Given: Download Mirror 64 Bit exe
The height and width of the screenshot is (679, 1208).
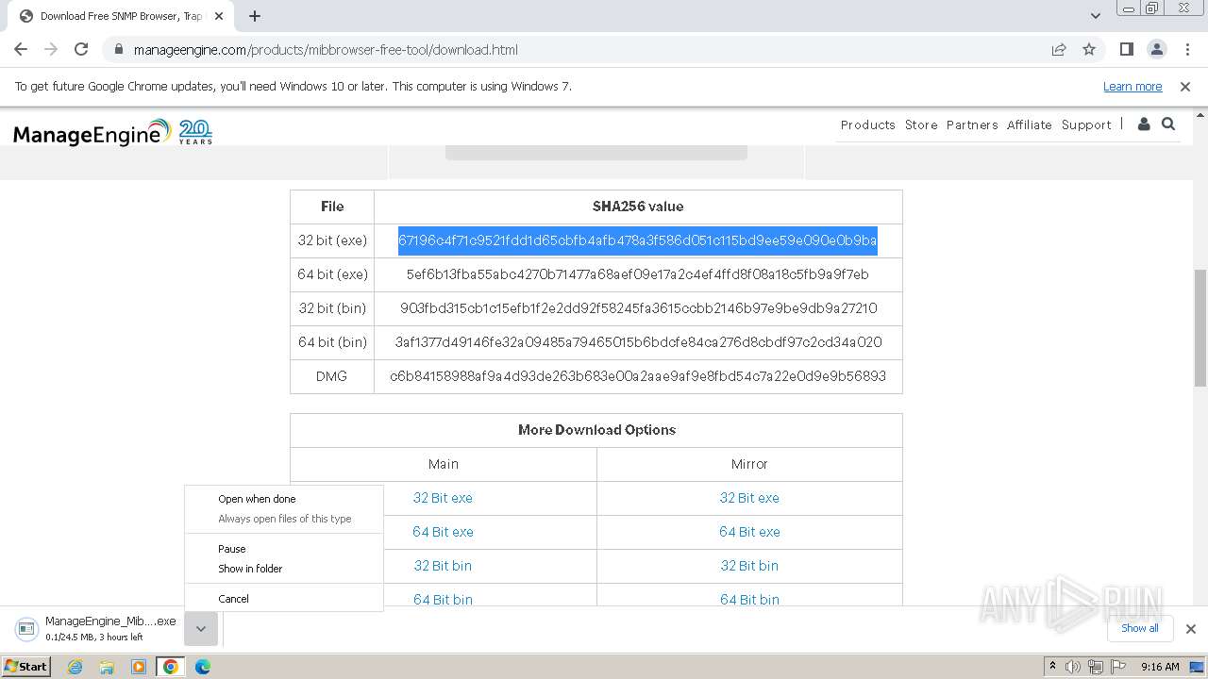Looking at the screenshot, I should (749, 532).
